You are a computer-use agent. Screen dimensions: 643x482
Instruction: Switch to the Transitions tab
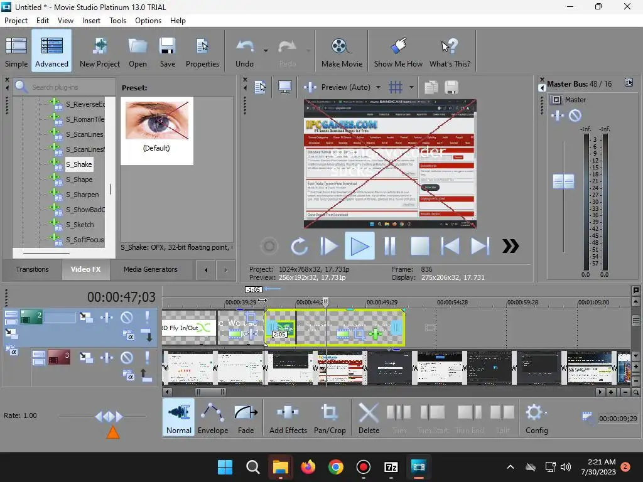coord(33,269)
